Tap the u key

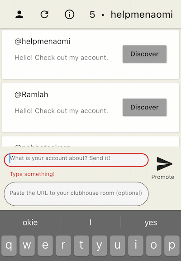(118, 246)
